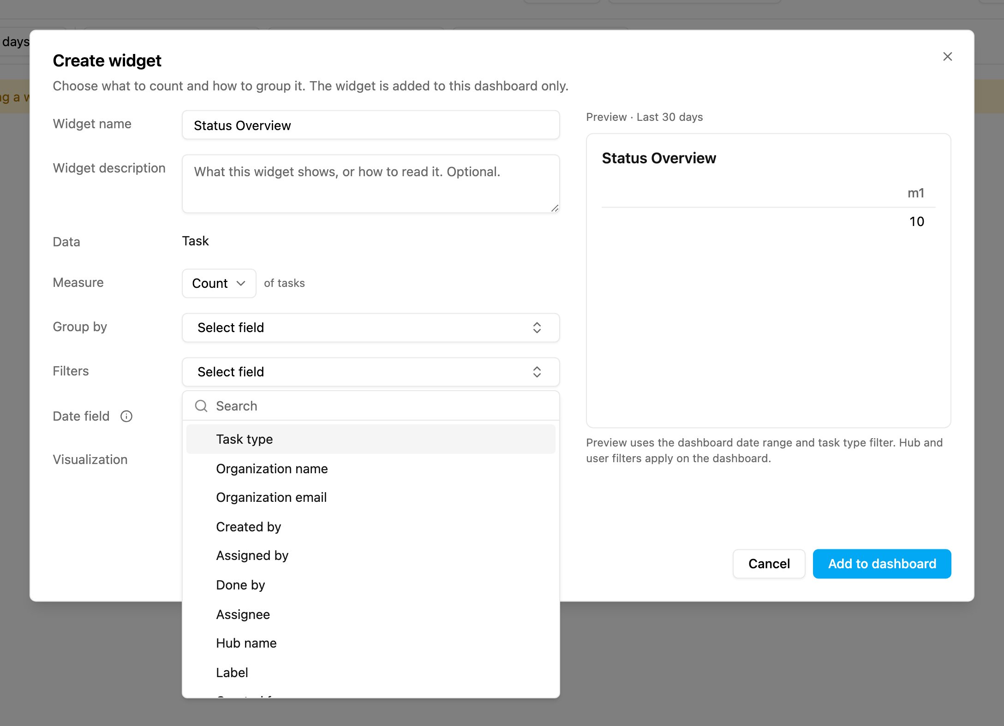Open the Filters Select field dropdown

tap(371, 372)
